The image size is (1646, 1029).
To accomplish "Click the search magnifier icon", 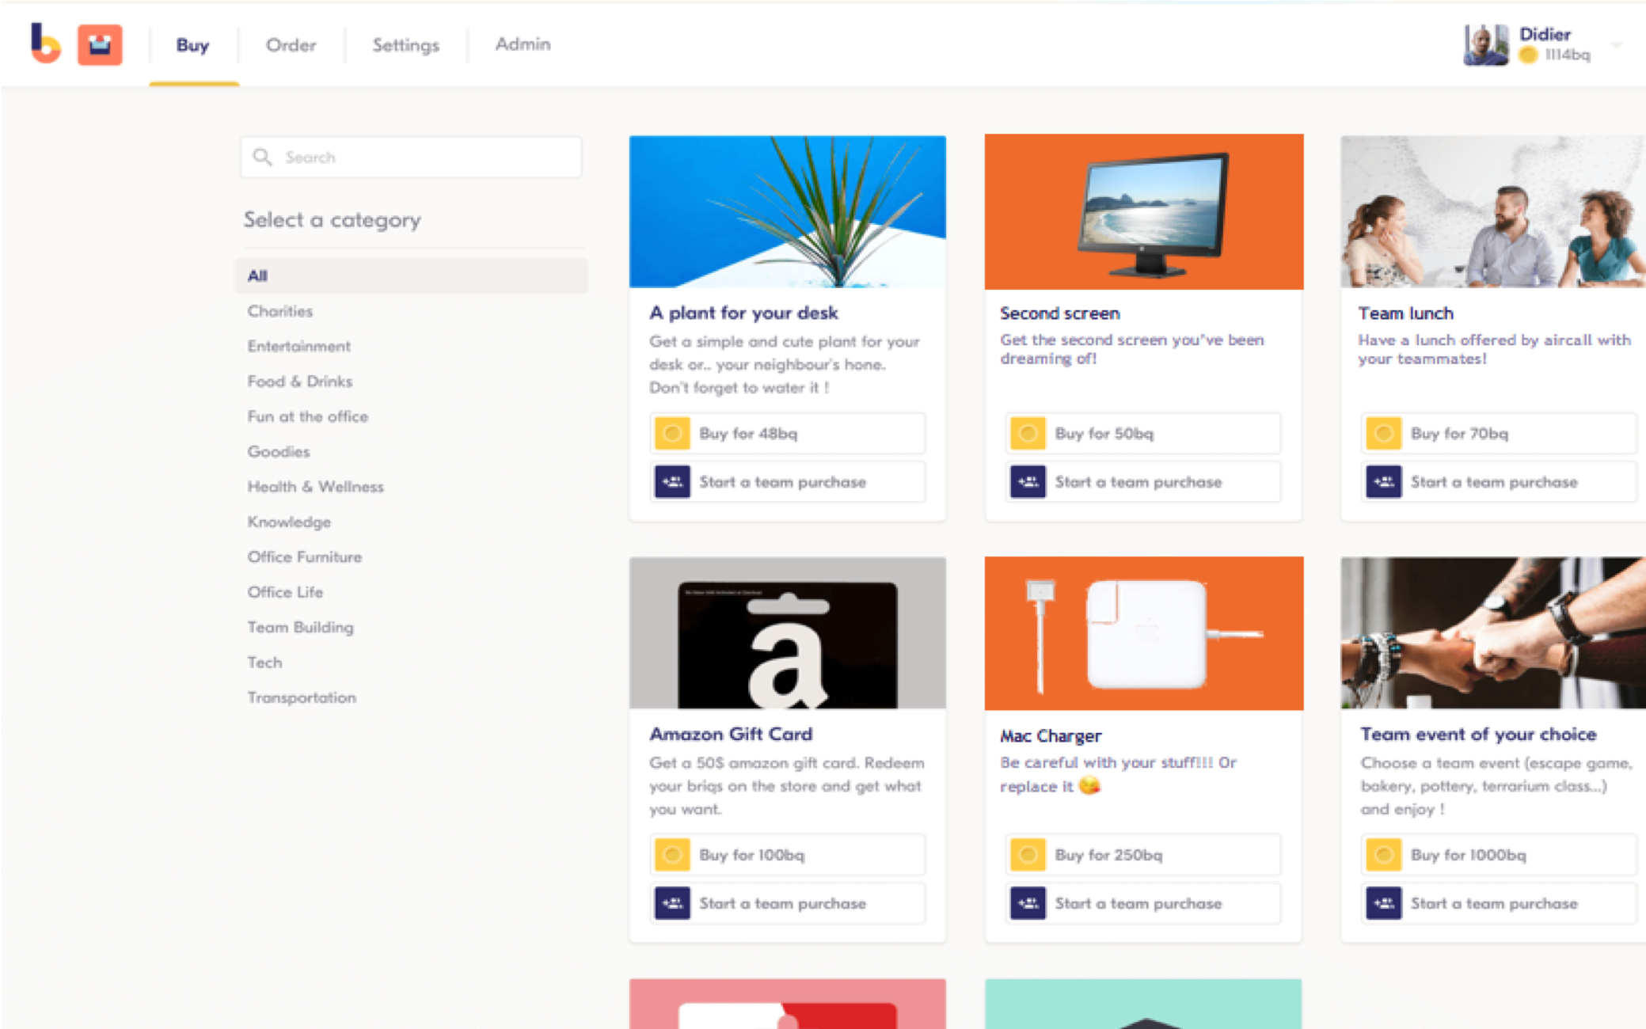I will pyautogui.click(x=262, y=157).
